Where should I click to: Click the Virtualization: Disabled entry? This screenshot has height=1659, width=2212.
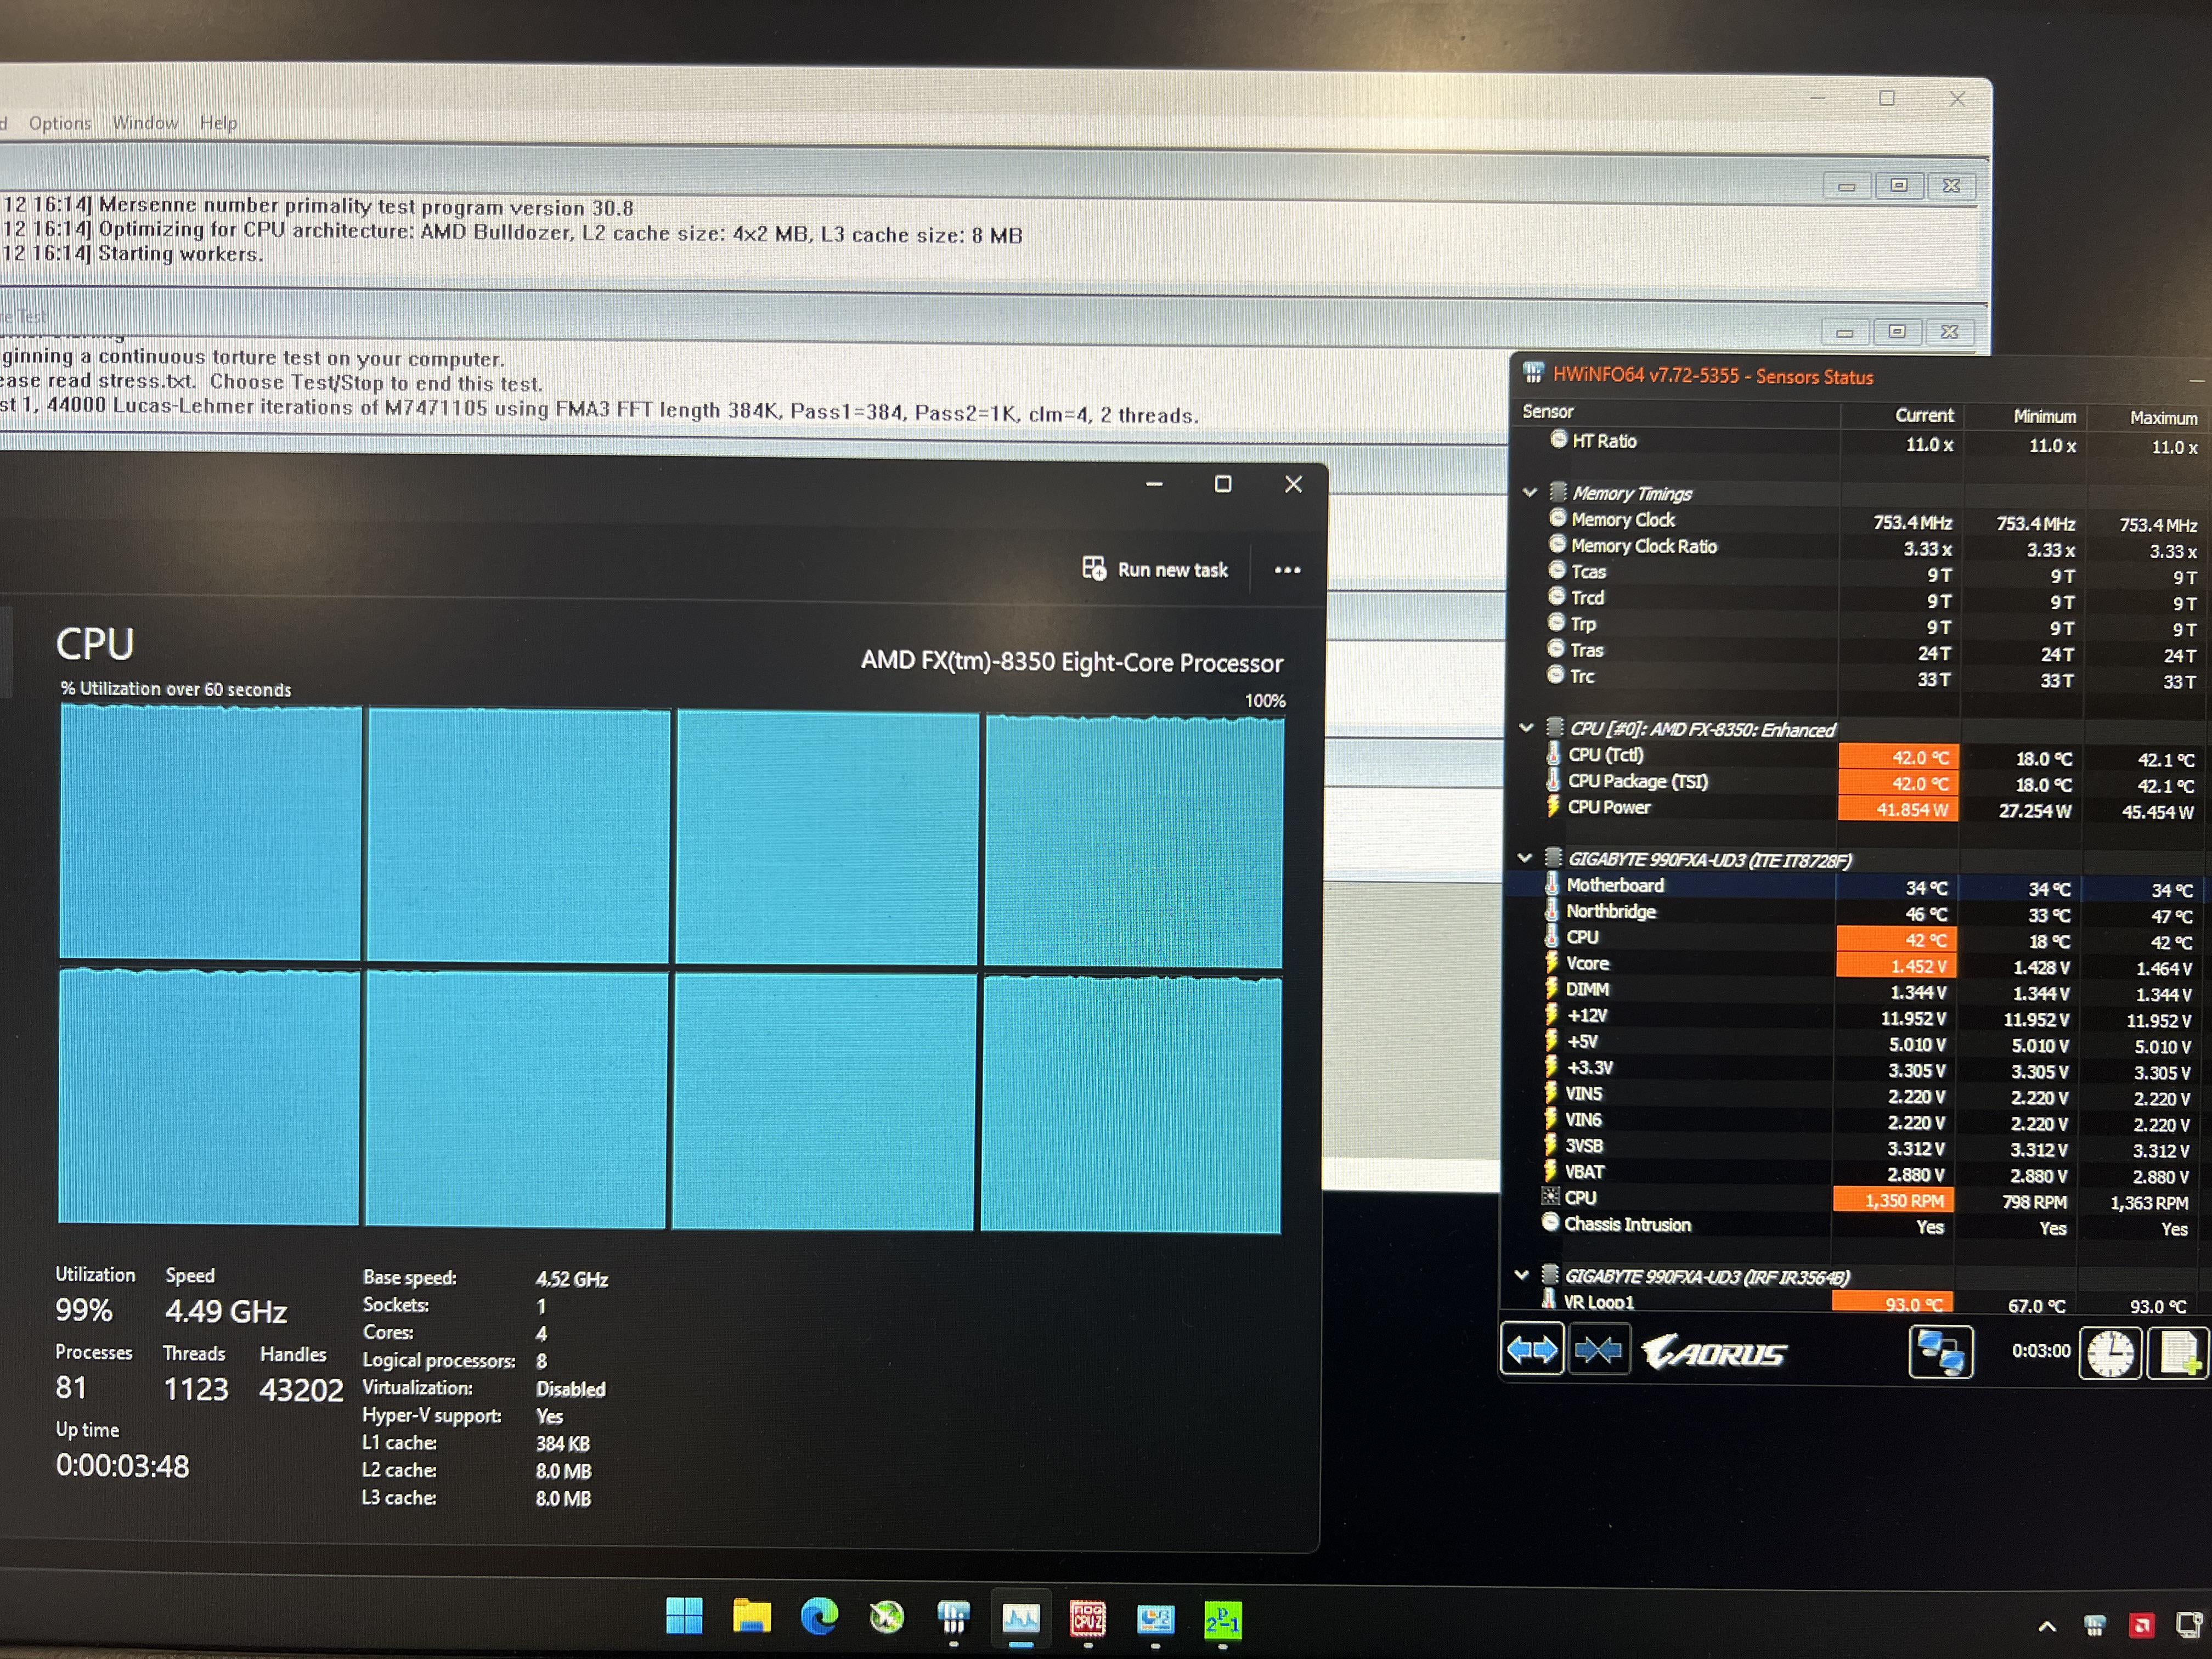click(x=484, y=1388)
